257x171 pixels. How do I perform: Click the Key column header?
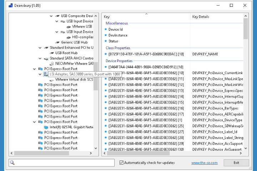[x=146, y=17]
